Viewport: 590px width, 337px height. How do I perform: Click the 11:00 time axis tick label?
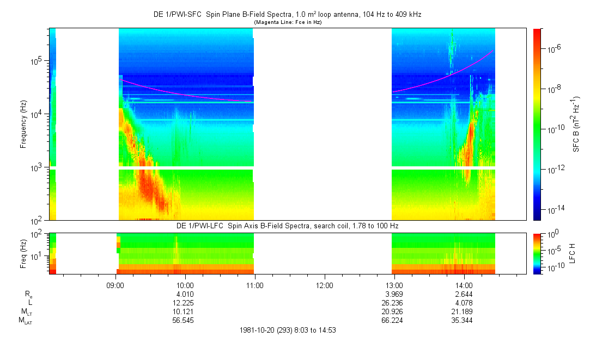[255, 285]
